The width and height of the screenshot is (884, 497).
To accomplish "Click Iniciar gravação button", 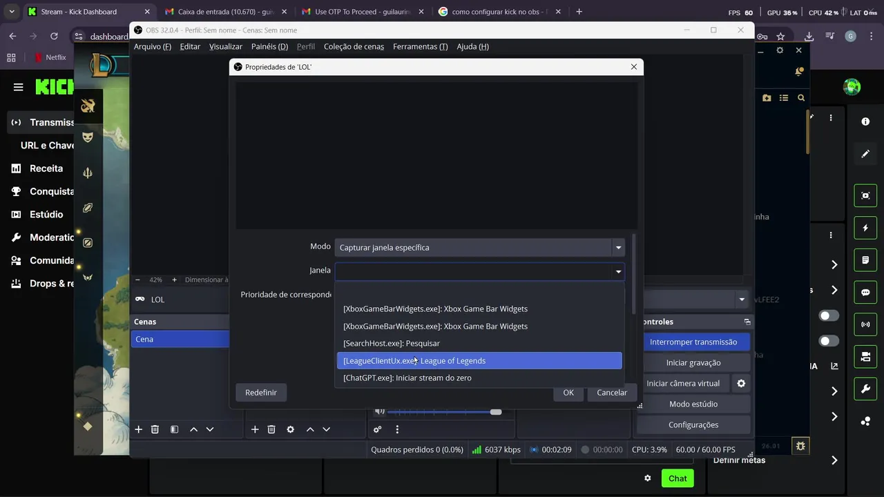I will (x=693, y=362).
